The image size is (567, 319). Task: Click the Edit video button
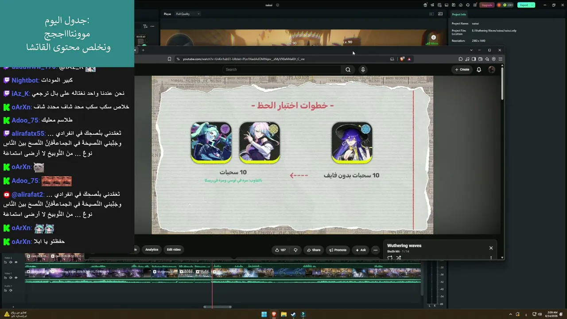point(174,249)
